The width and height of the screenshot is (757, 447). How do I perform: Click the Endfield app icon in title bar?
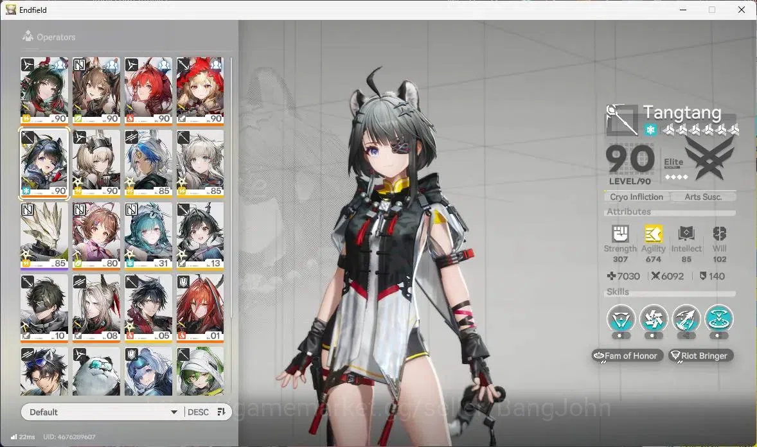[x=11, y=10]
